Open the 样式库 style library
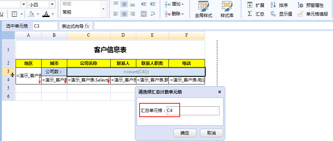 pos(227,9)
